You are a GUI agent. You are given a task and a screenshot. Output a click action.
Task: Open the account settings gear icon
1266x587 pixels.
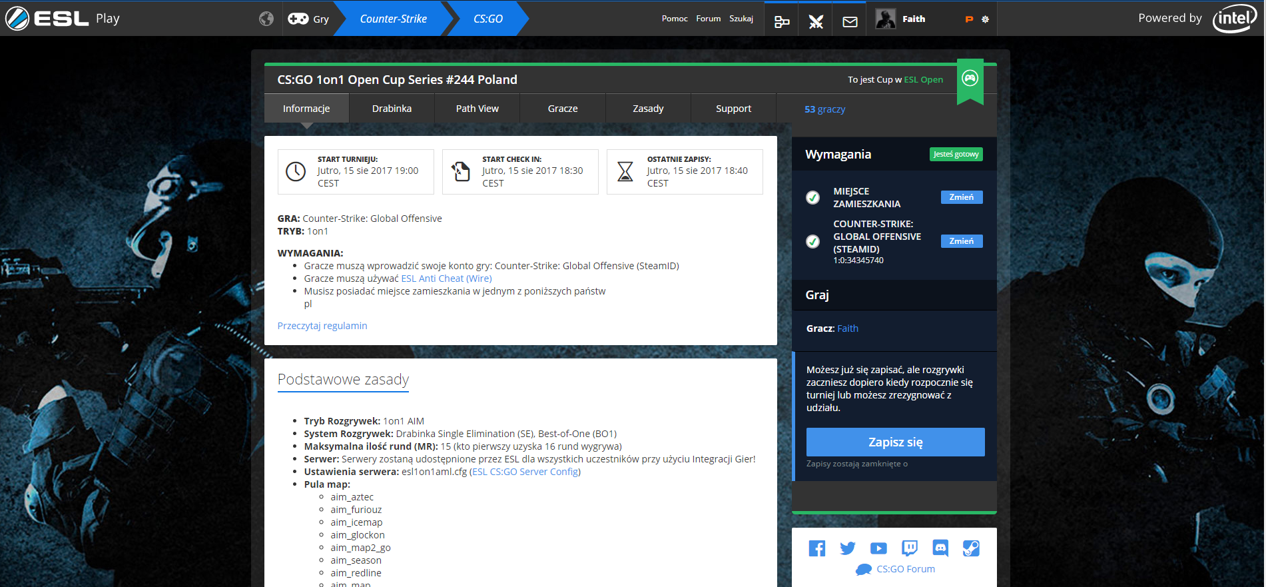pos(985,19)
